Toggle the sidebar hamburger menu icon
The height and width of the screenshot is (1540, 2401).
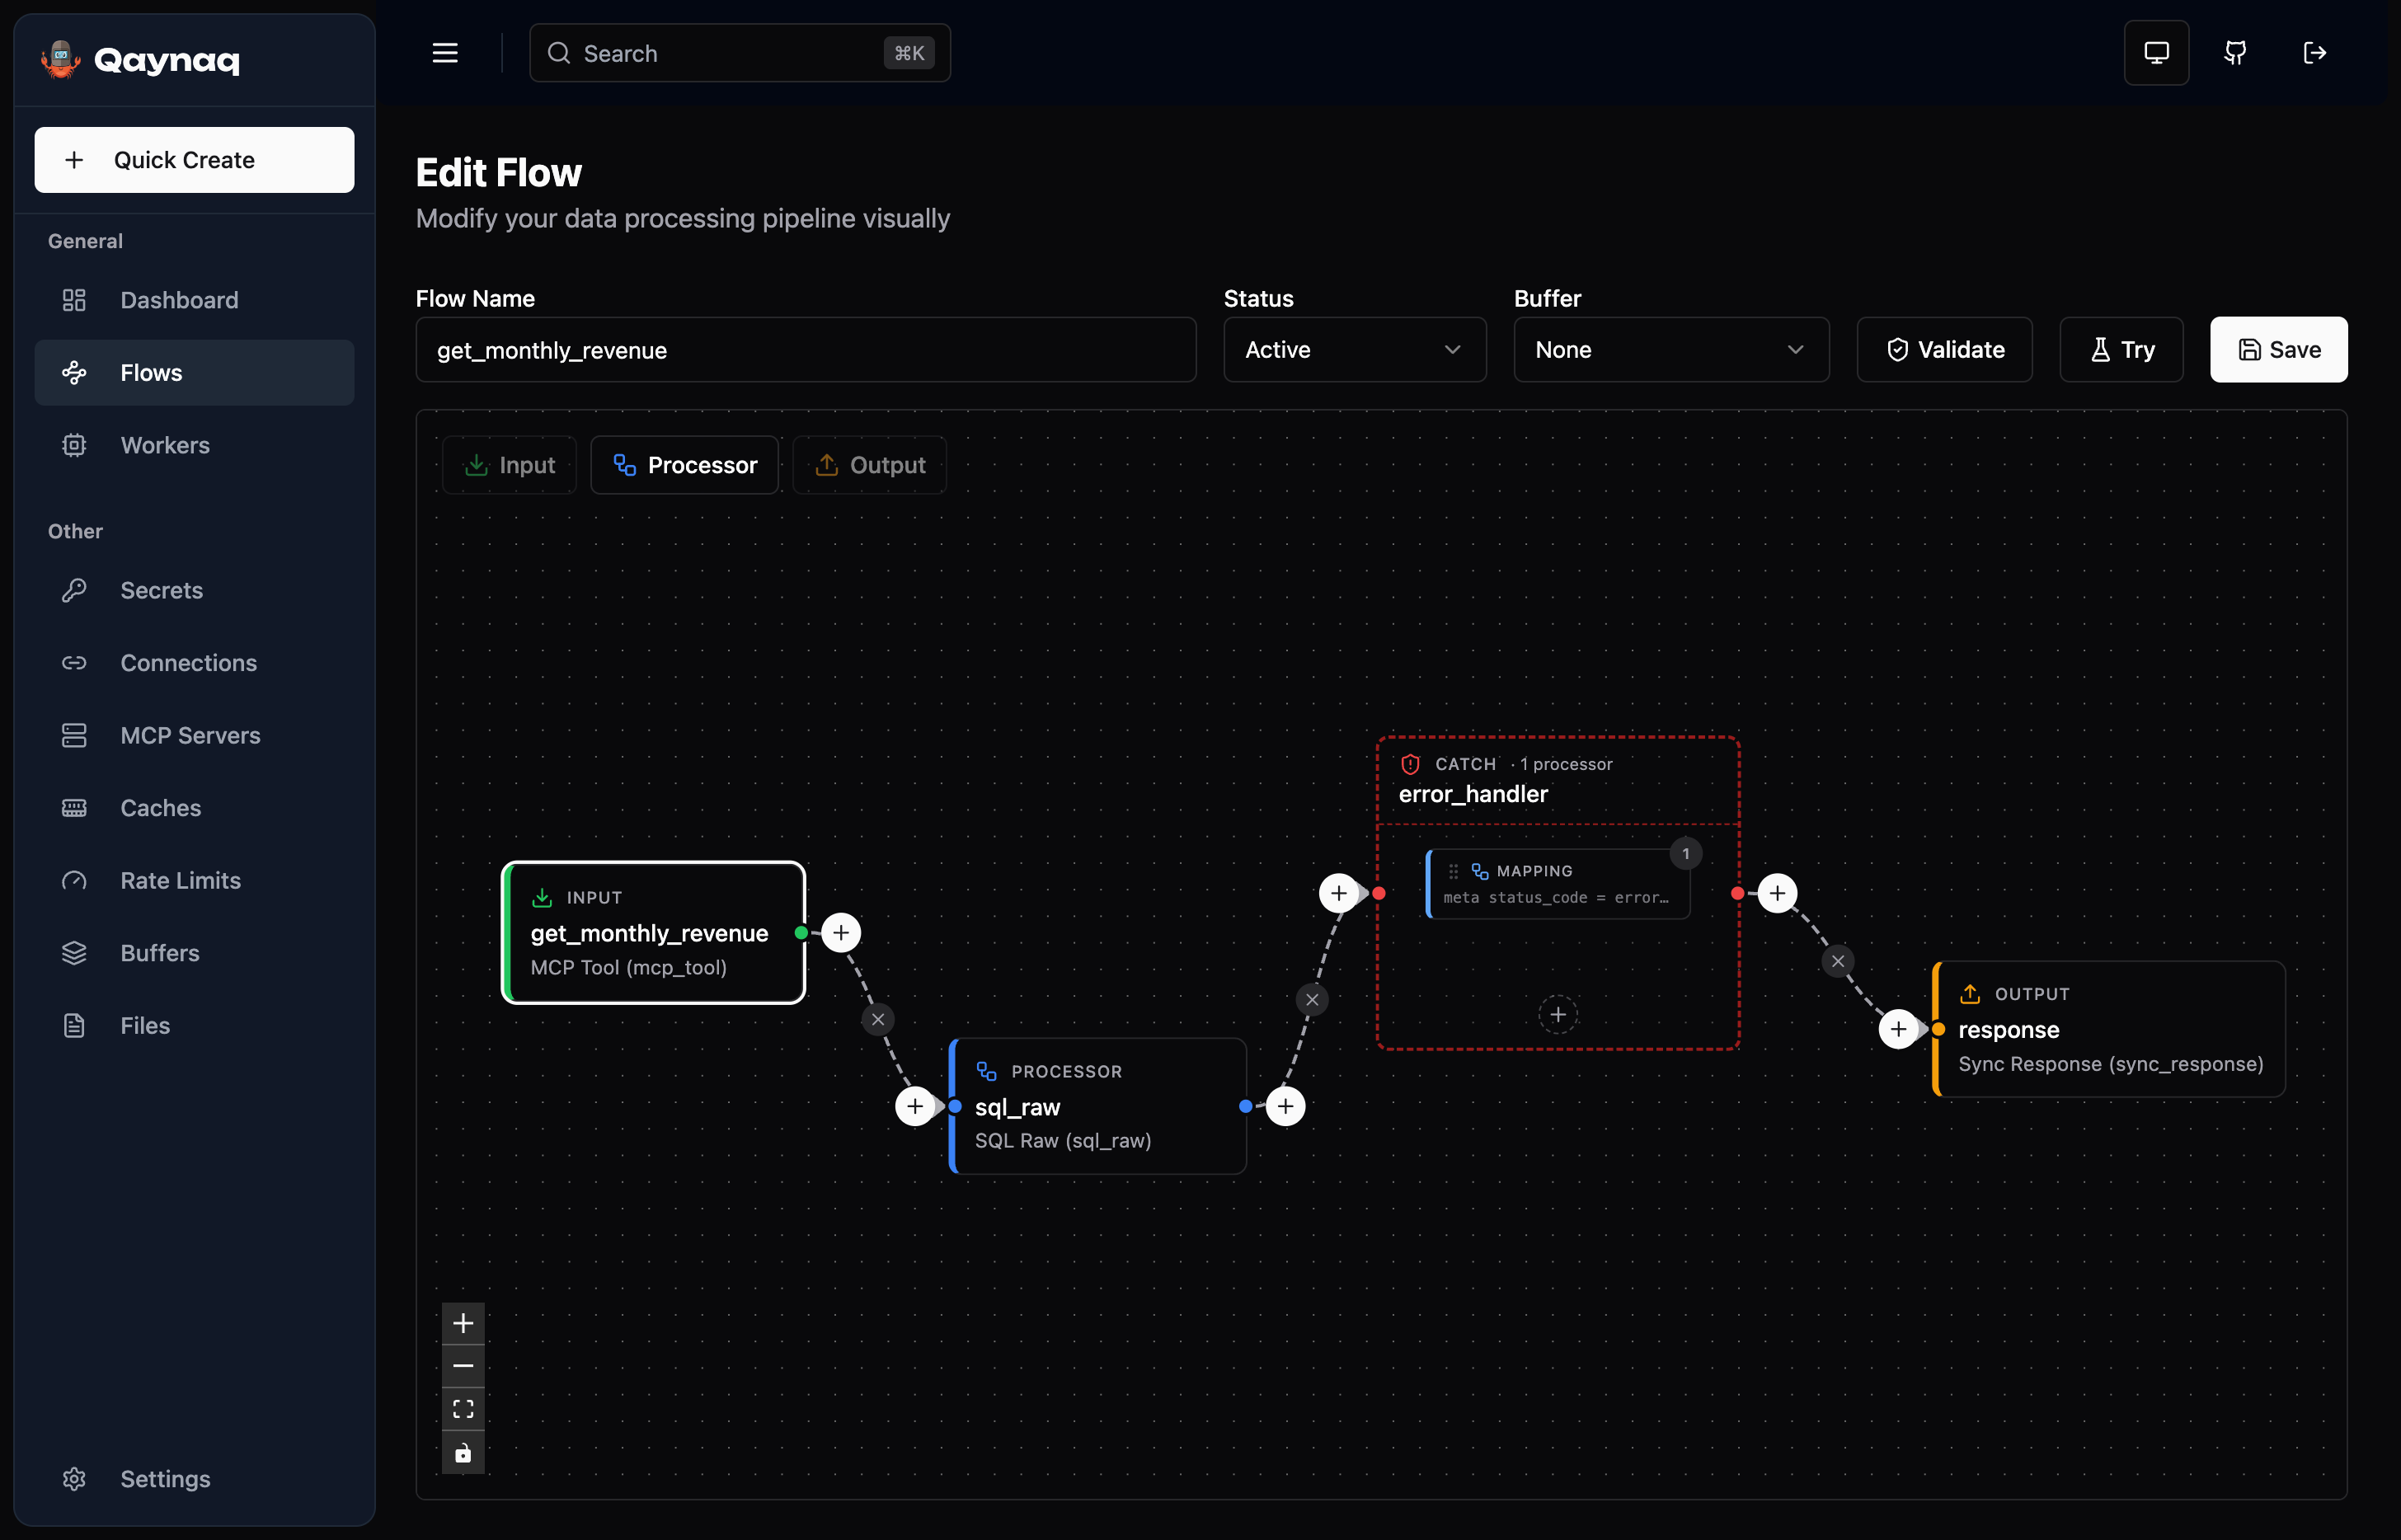pyautogui.click(x=445, y=53)
